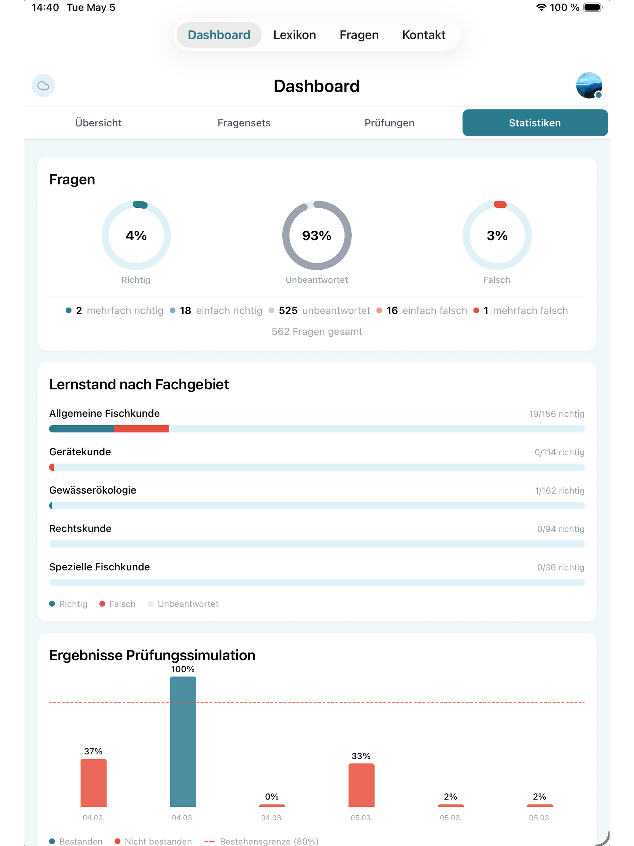Go to the Prüfungen tab
Screen dimensions: 634x846
(389, 123)
